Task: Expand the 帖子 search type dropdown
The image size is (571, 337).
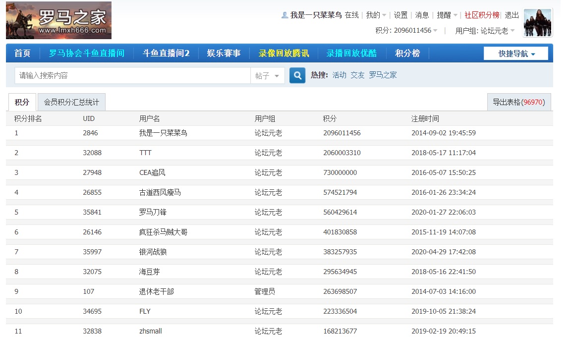Action: 268,76
